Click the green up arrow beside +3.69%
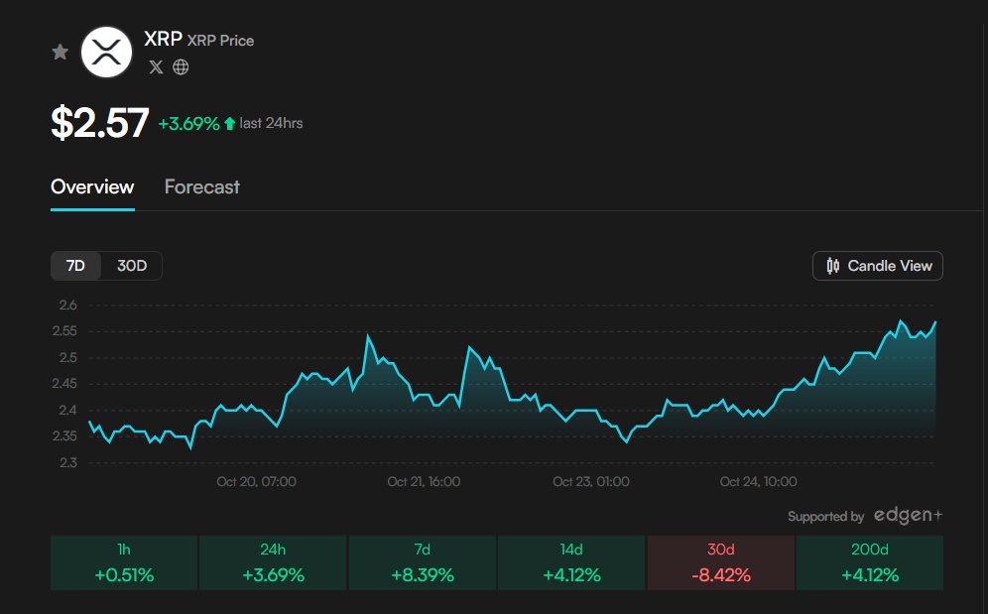988x614 pixels. coord(229,124)
